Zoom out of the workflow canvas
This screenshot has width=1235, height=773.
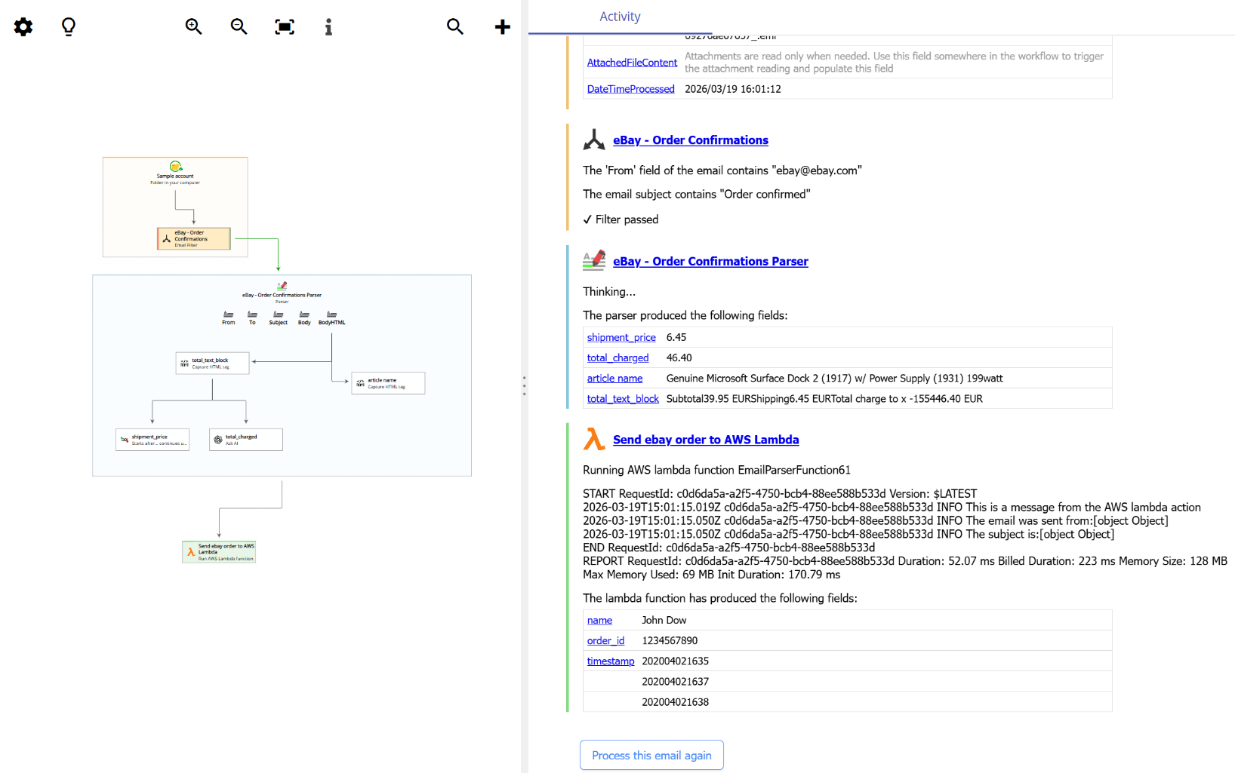coord(239,26)
